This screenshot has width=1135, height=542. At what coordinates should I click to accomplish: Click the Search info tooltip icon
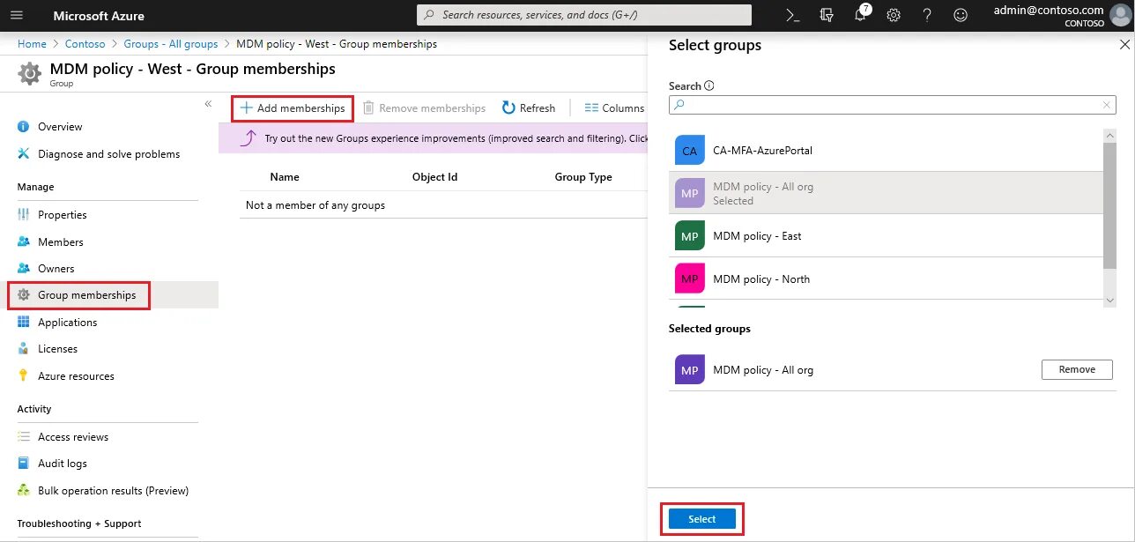point(709,86)
